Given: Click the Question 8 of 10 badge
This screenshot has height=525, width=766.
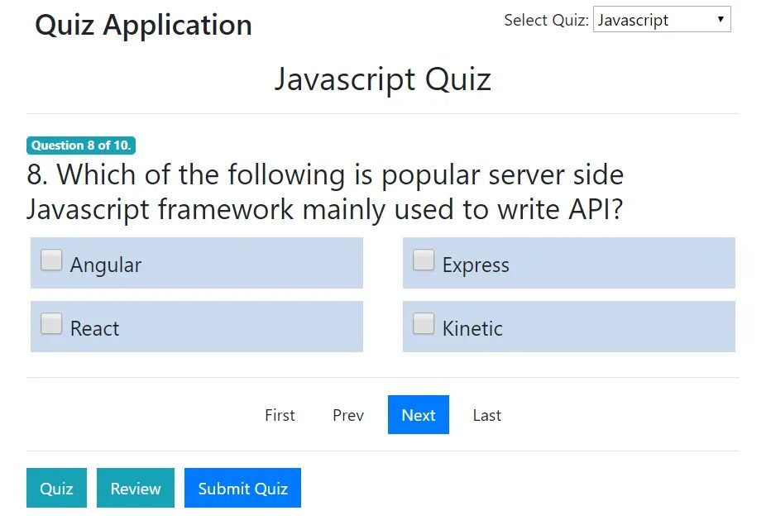Looking at the screenshot, I should click(81, 145).
